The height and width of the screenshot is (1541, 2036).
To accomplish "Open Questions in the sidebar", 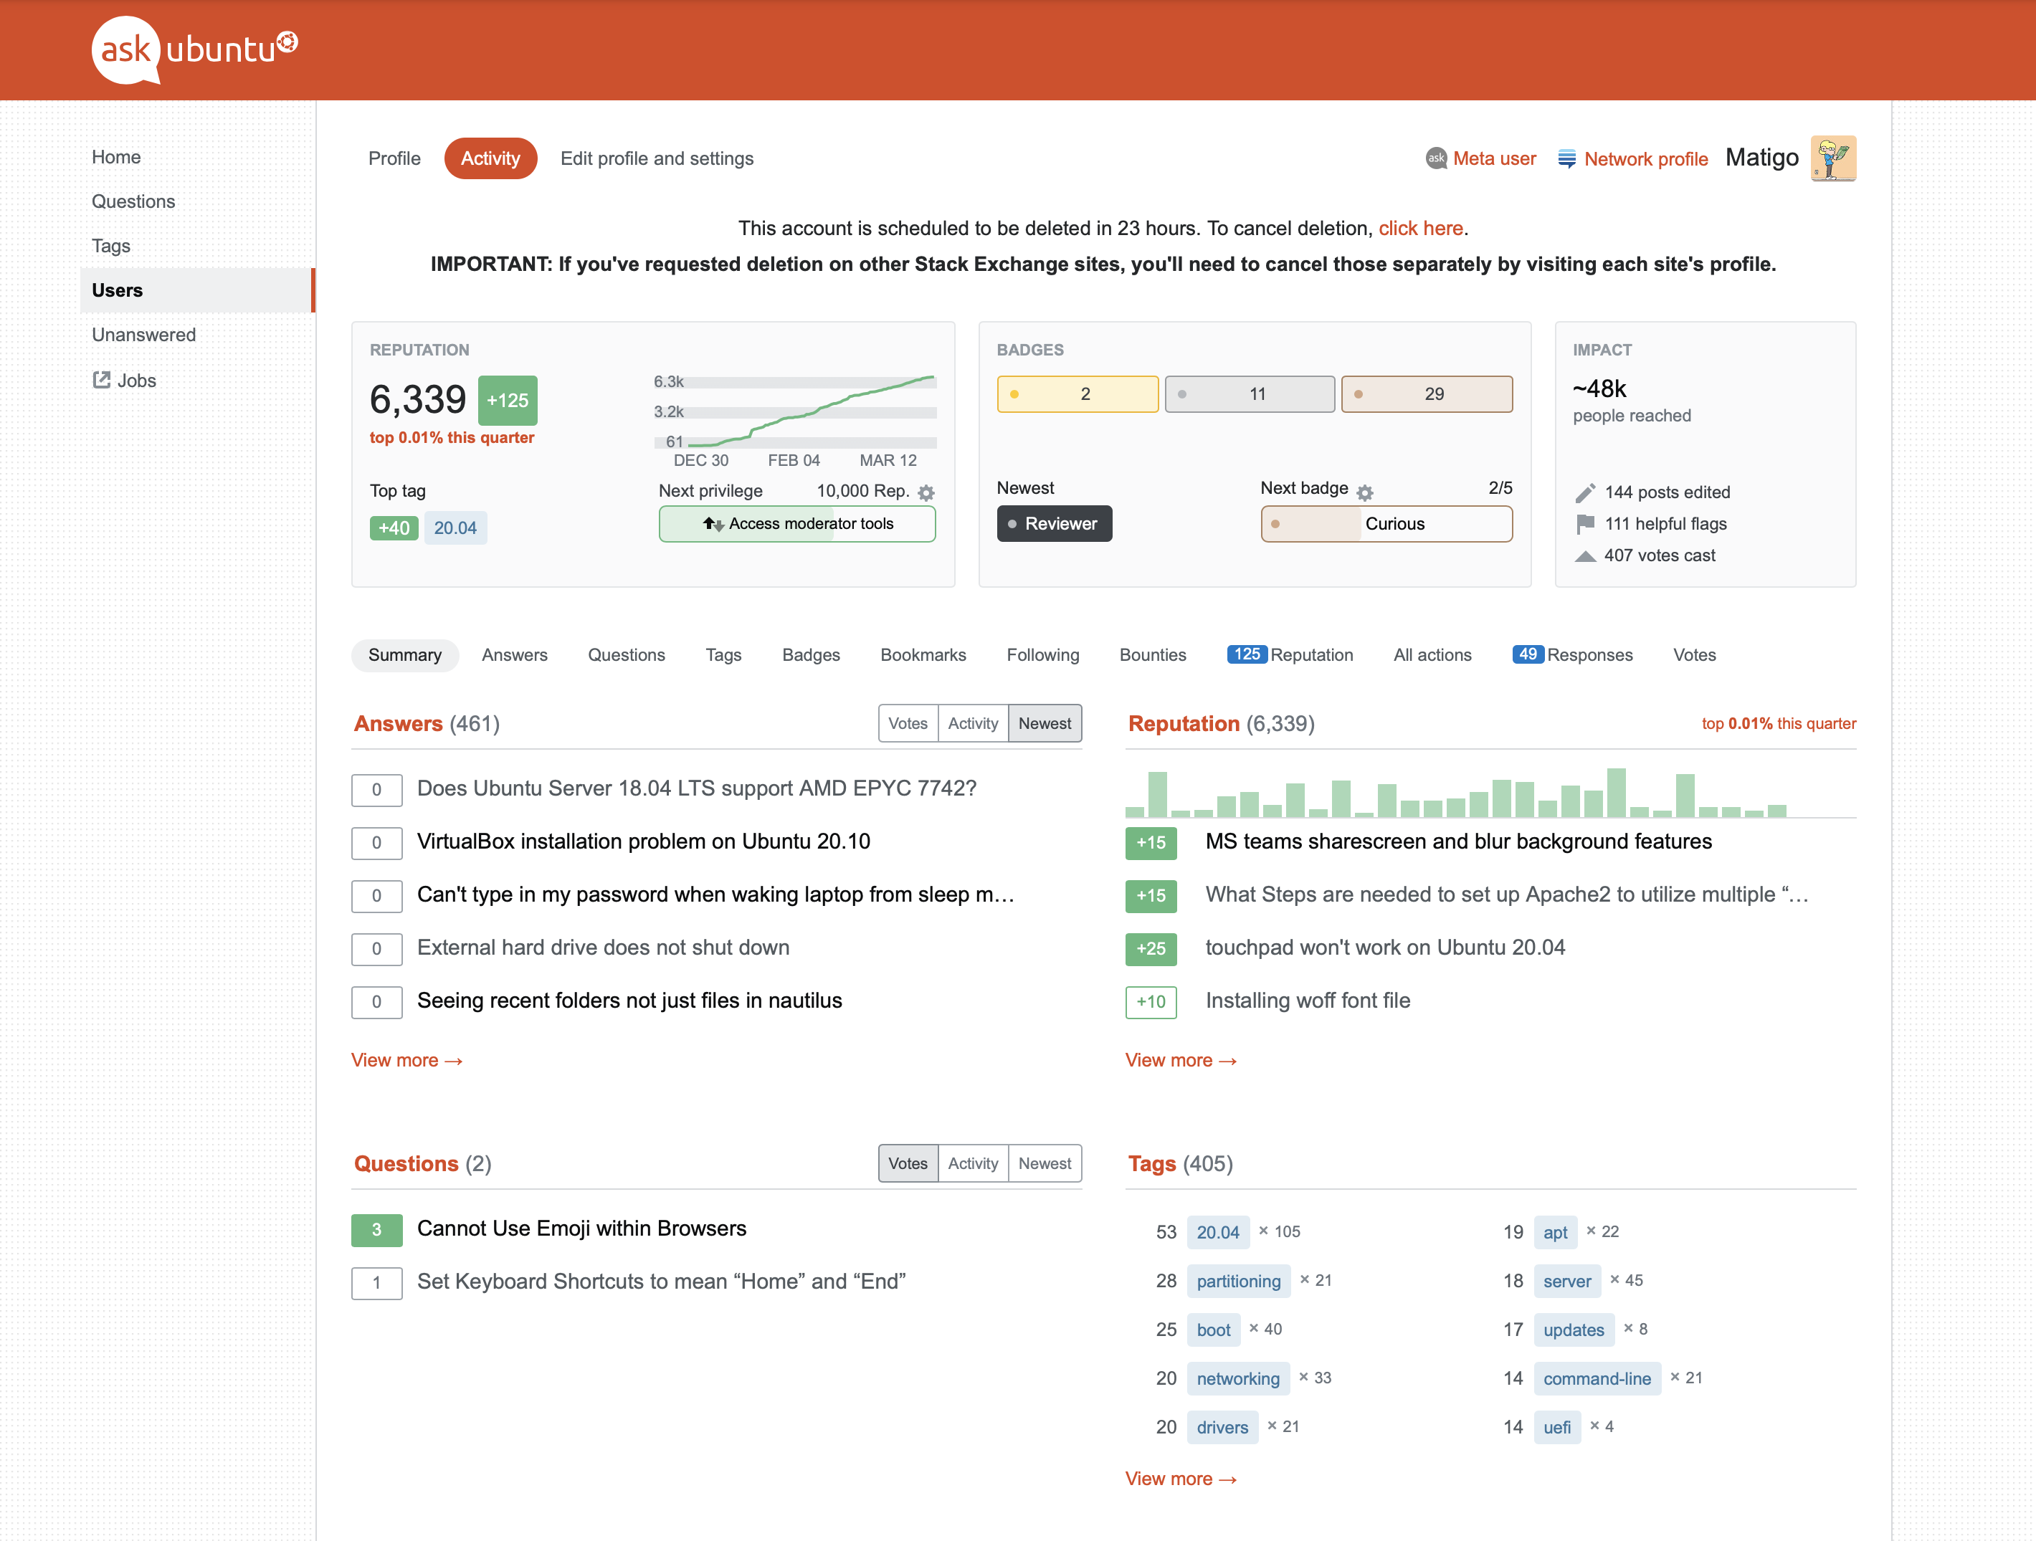I will pos(133,201).
